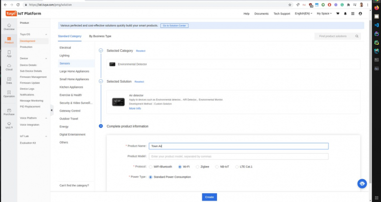Choose the Kitchen Appliances category
Screen dimensions: 381x202
pos(71,87)
